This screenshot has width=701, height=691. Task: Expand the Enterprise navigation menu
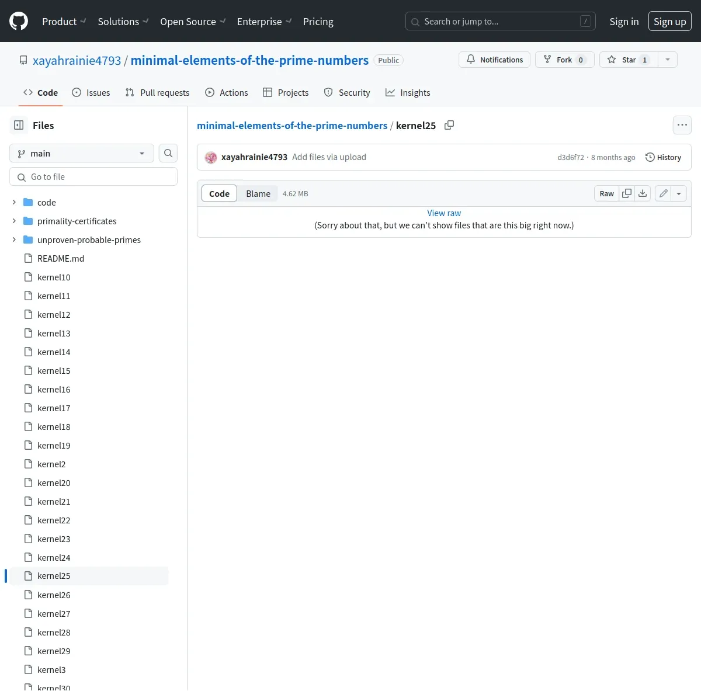(x=264, y=22)
